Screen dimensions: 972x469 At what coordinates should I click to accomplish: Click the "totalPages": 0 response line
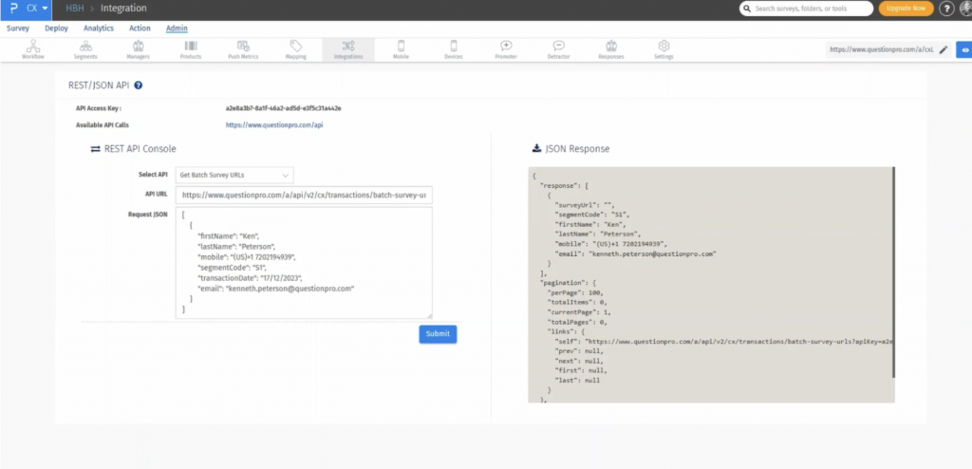pyautogui.click(x=577, y=322)
